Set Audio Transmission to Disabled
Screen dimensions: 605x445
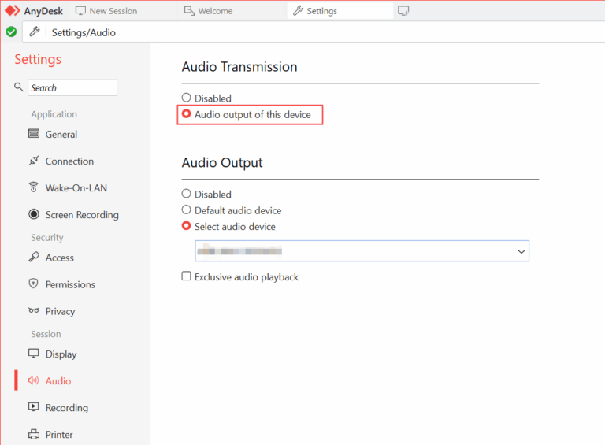(x=187, y=98)
